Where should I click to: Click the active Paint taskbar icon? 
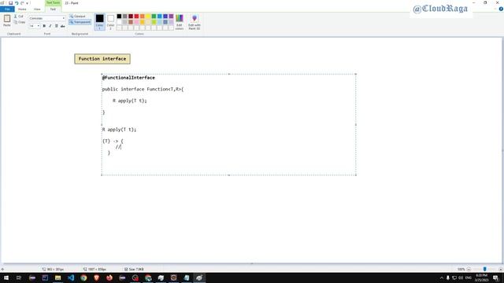[199, 277]
